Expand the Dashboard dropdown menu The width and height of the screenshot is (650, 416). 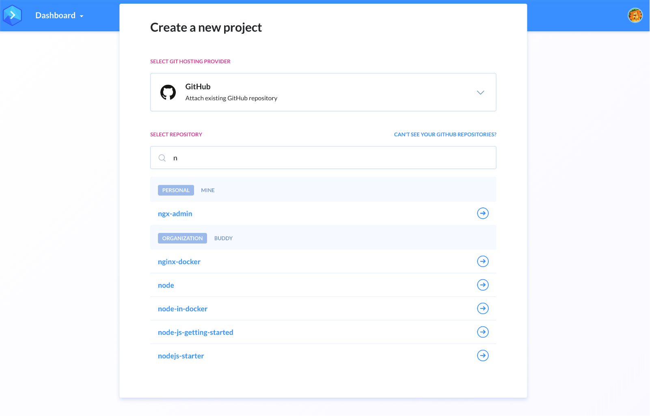(59, 15)
